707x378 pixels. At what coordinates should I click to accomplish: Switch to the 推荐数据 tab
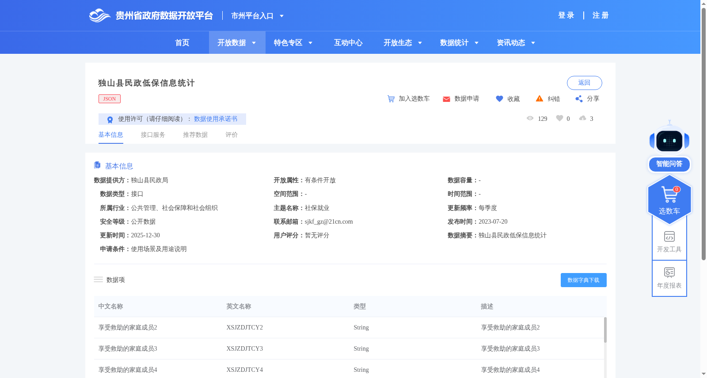click(x=195, y=135)
